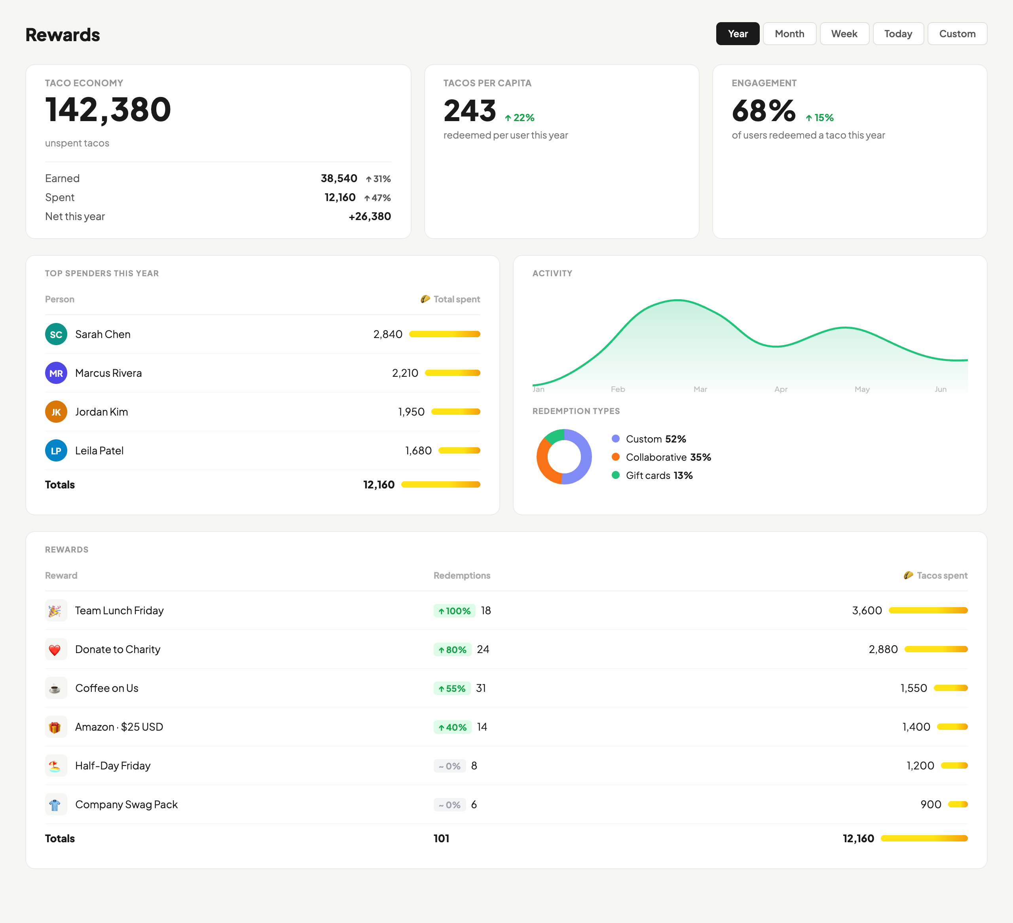Open the Custom date range
The height and width of the screenshot is (923, 1013).
pos(957,34)
